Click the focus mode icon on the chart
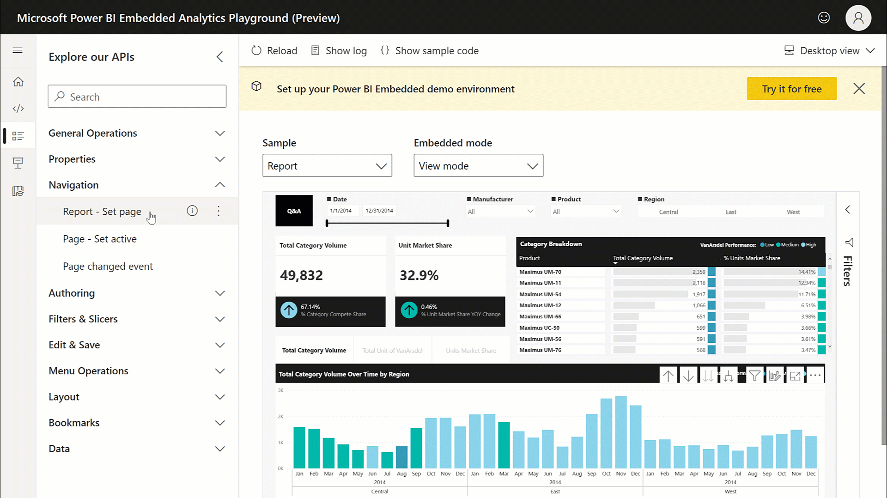 [795, 375]
